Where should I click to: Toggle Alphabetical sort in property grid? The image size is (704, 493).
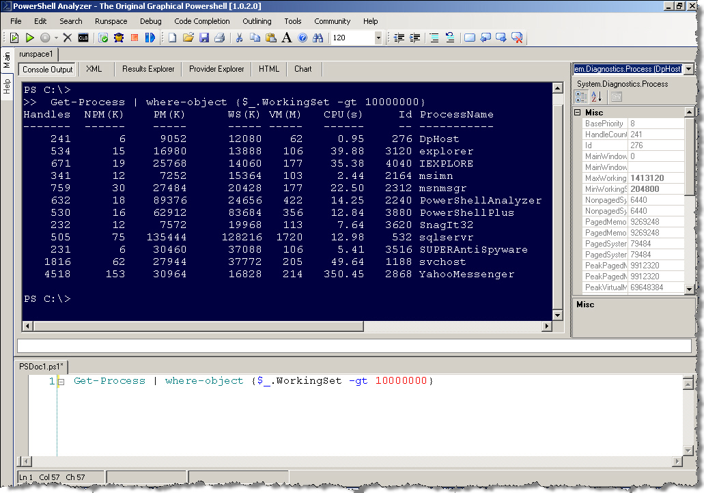tap(595, 97)
